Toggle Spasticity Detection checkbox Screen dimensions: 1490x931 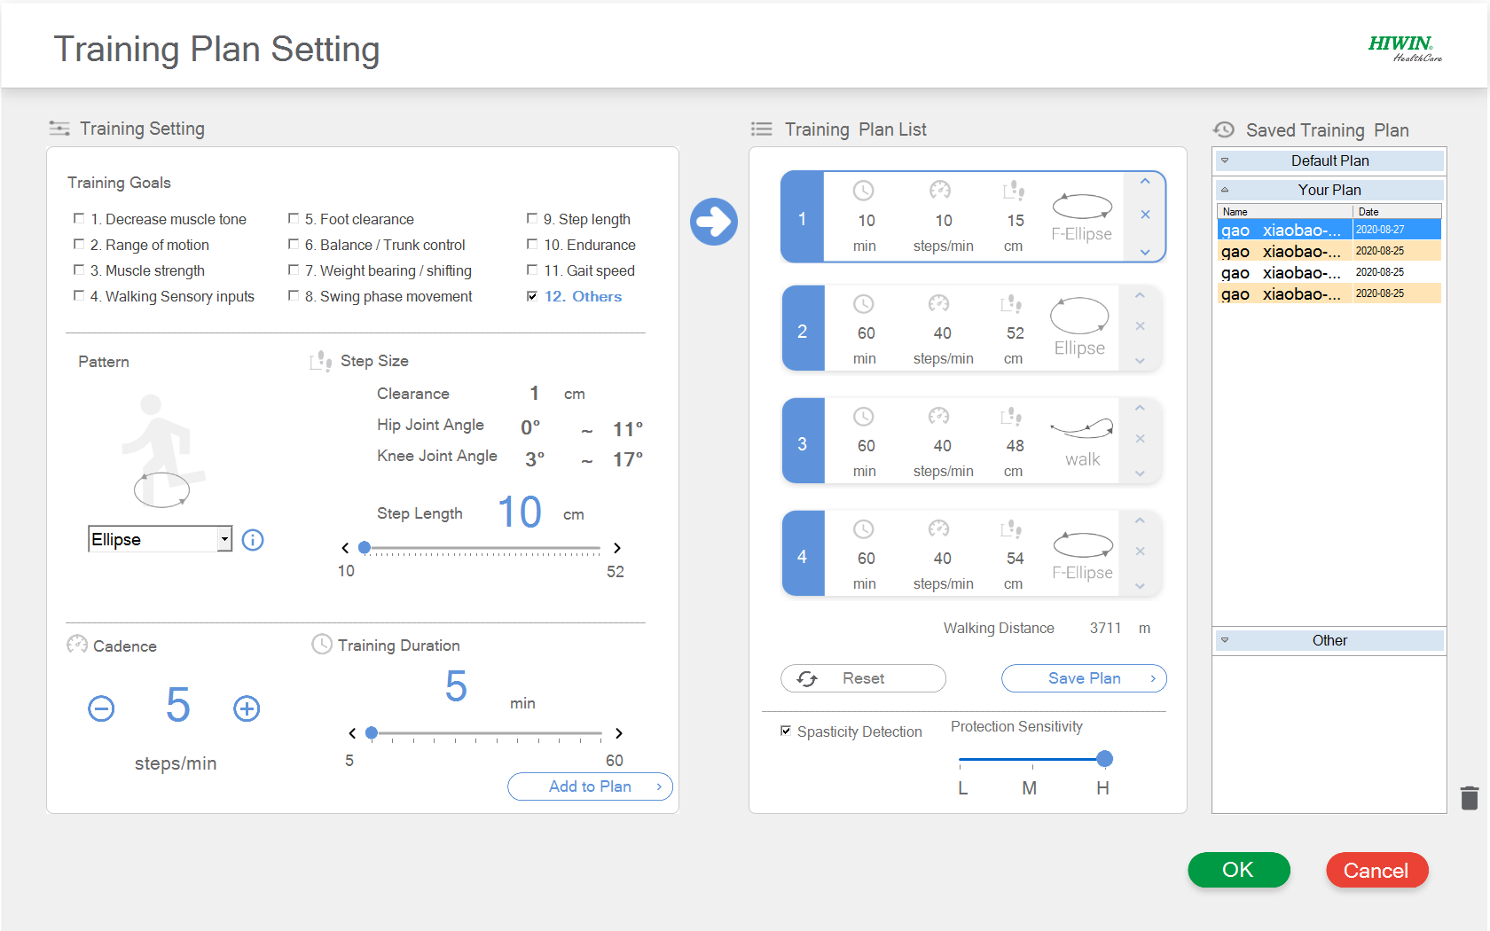tap(786, 731)
